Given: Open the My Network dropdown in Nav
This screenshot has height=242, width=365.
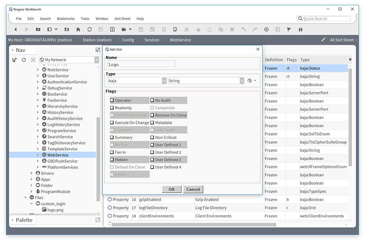Looking at the screenshot, I should (x=96, y=60).
